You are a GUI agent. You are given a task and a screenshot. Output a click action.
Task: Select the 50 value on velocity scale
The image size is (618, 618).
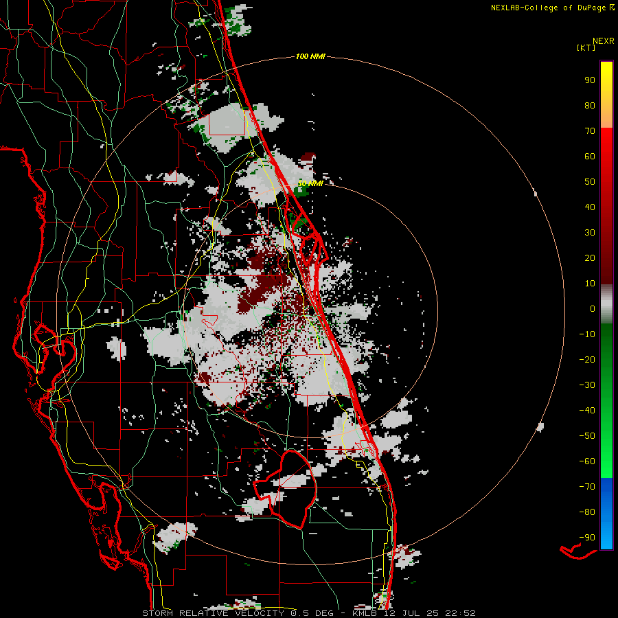coord(590,182)
